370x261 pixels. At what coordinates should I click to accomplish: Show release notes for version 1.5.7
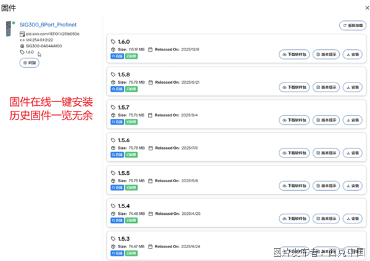coord(326,120)
